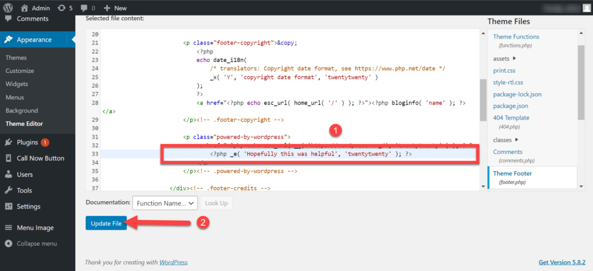Click the Tools wrench icon
593x271 pixels.
point(8,191)
